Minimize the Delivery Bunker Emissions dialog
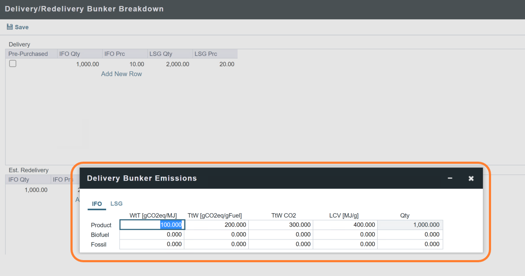 (x=450, y=178)
